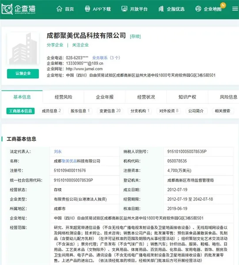The image size is (239, 265).
Task: Select the 公司简介 sub-tab
Action: point(196,111)
